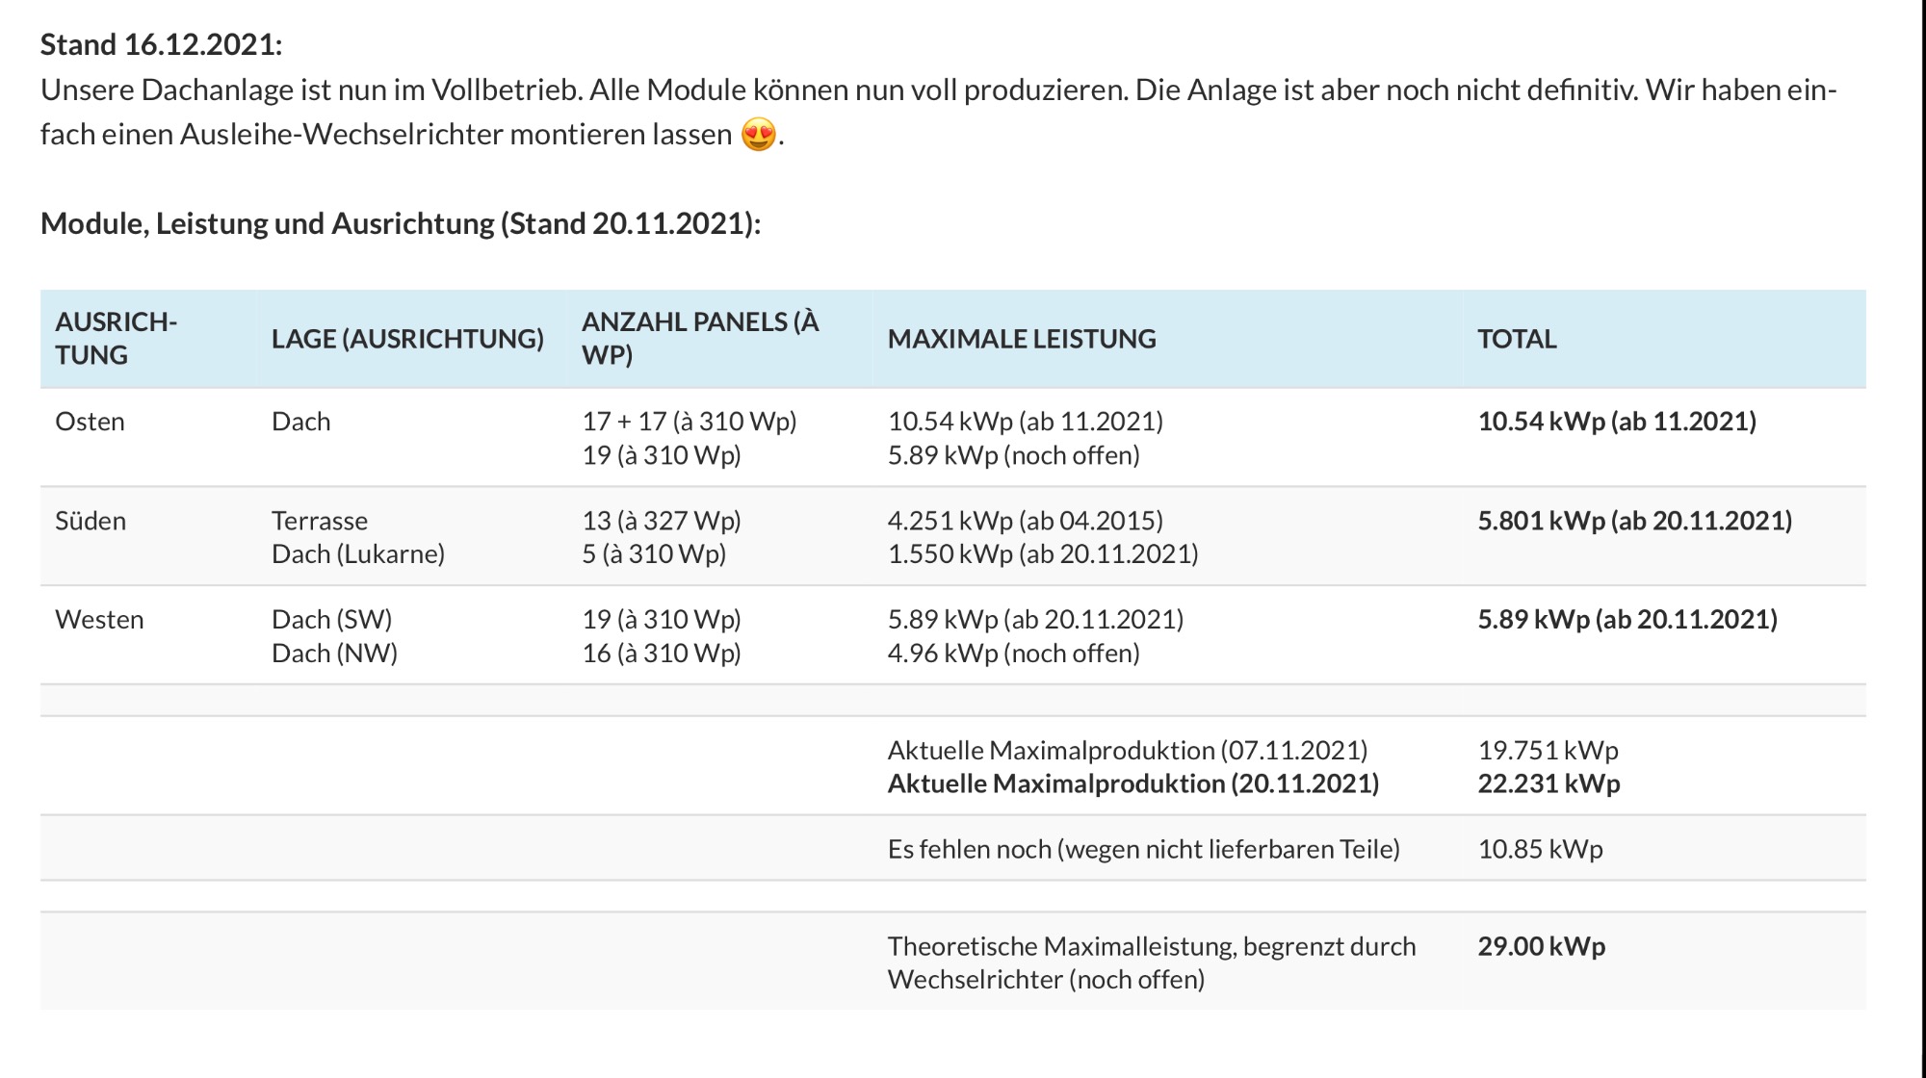Click the bold '5.801 kWp (ab 20.11.2021)' total
This screenshot has height=1078, width=1926.
[x=1634, y=521]
